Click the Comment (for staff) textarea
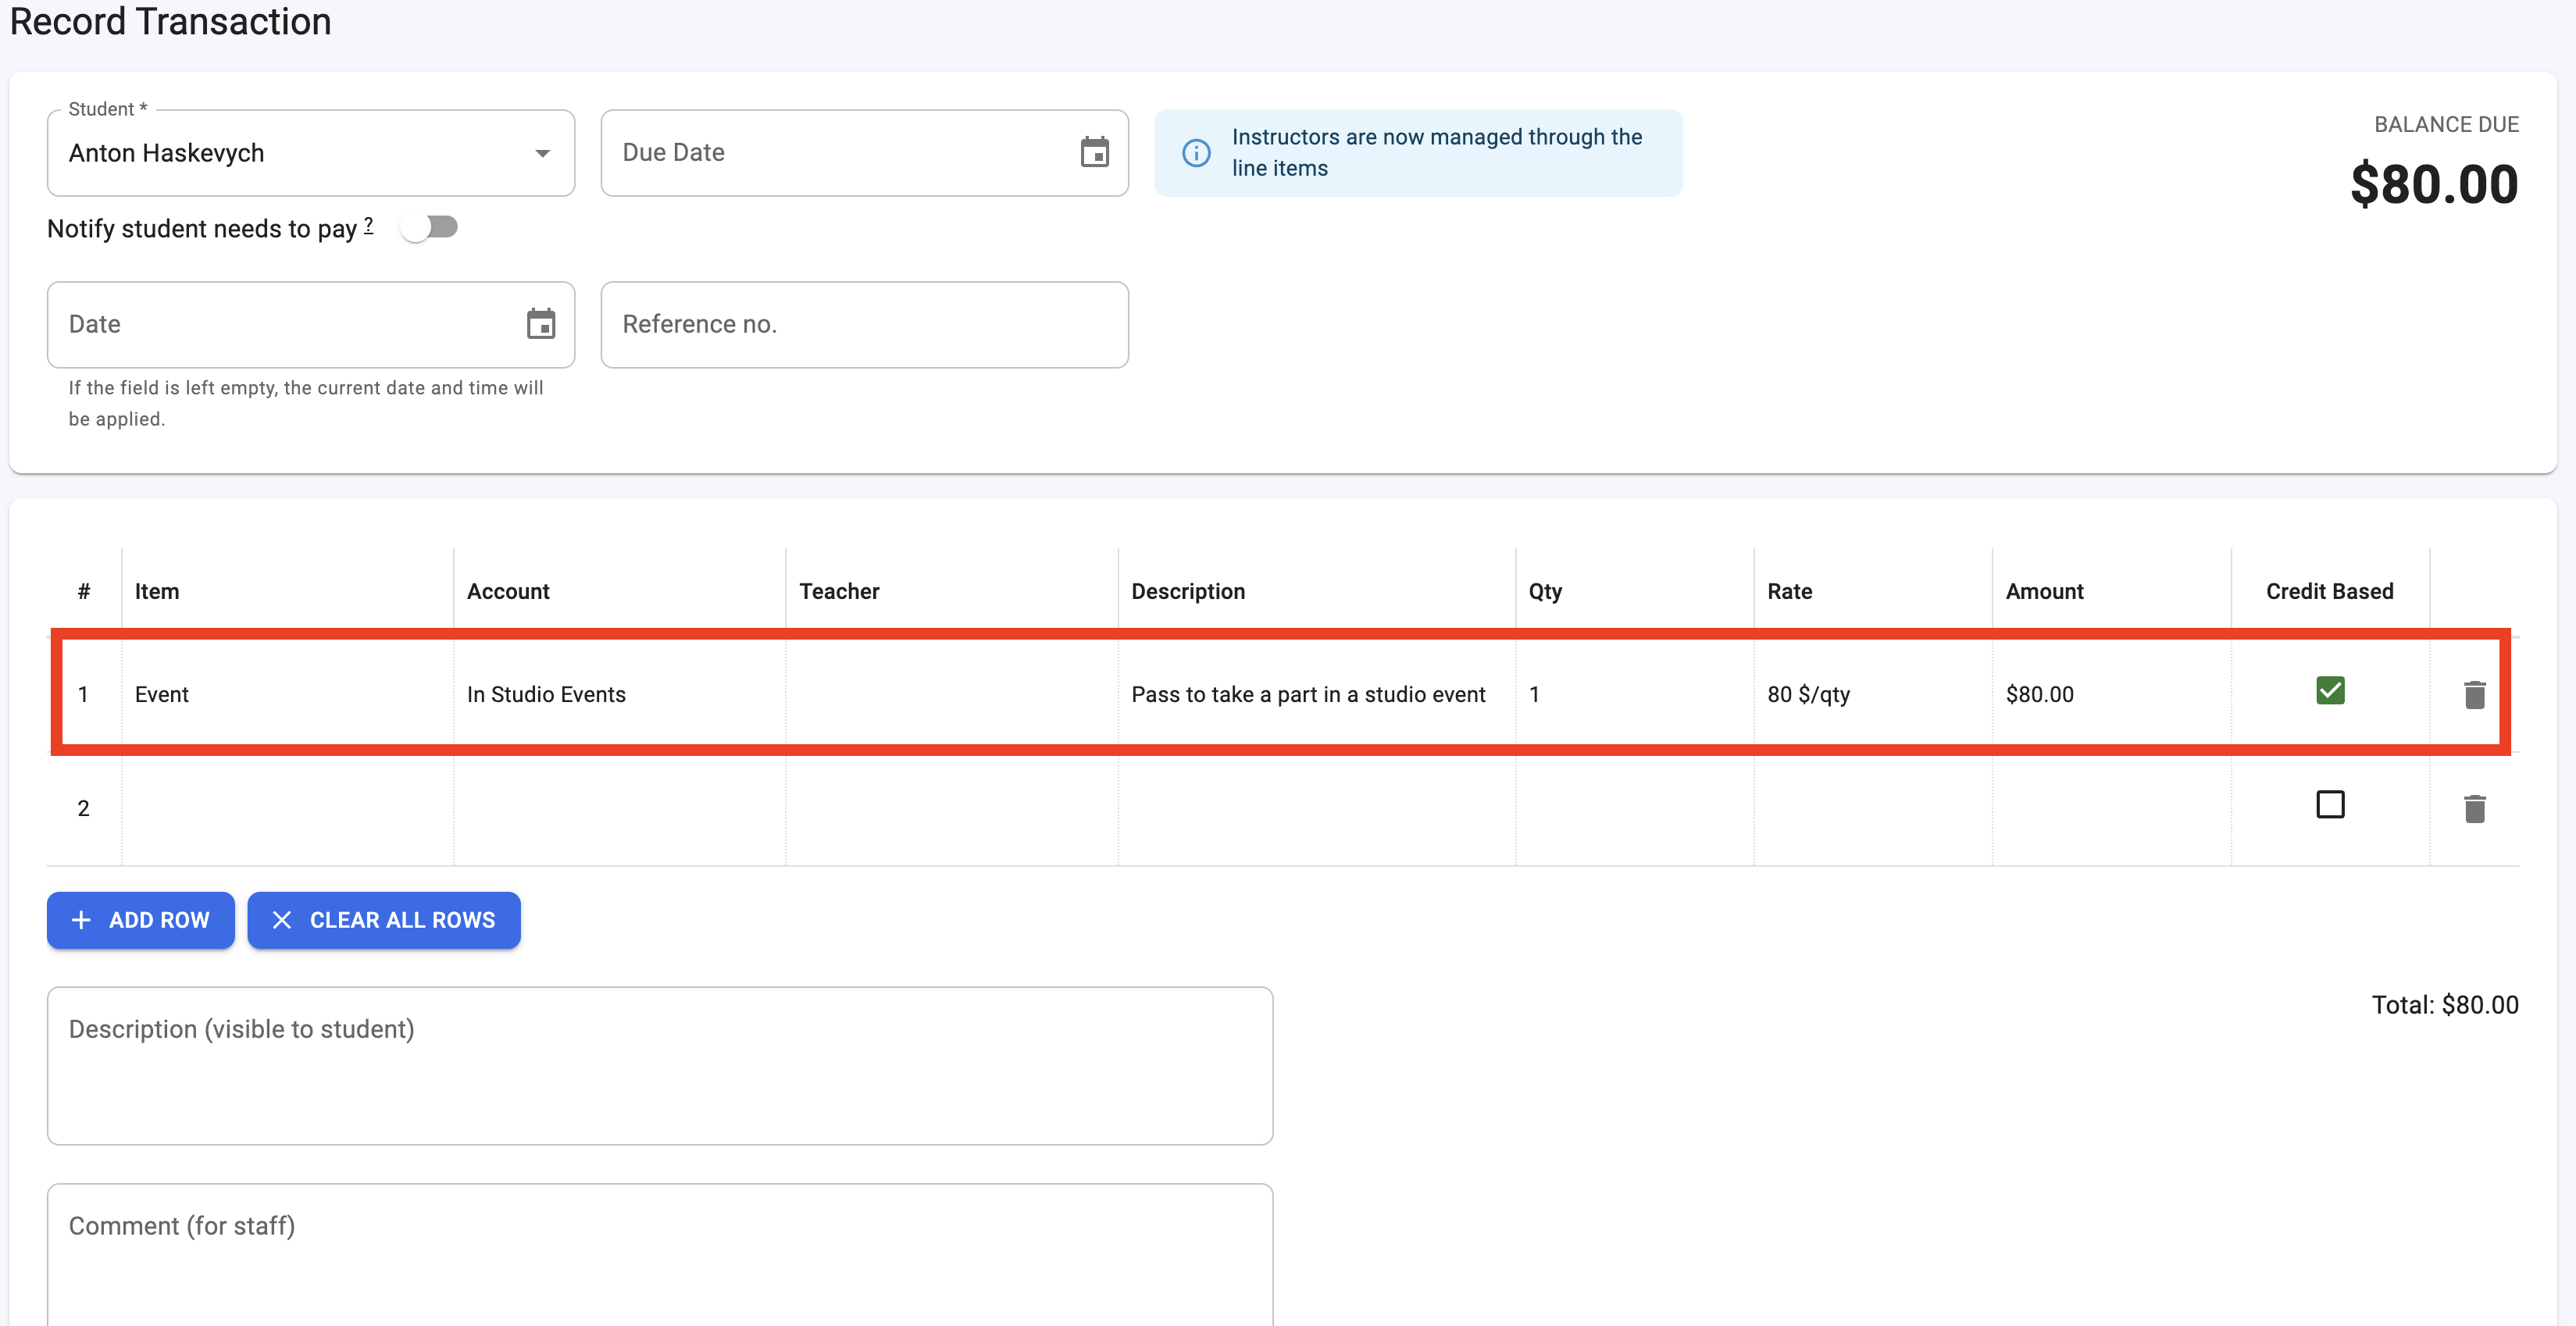The image size is (2576, 1326). click(x=660, y=1256)
